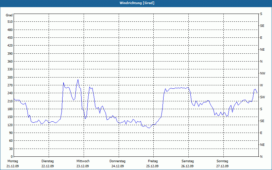The image size is (272, 170).
Task: Click the 'W' compass direction label
Action: 261,85
